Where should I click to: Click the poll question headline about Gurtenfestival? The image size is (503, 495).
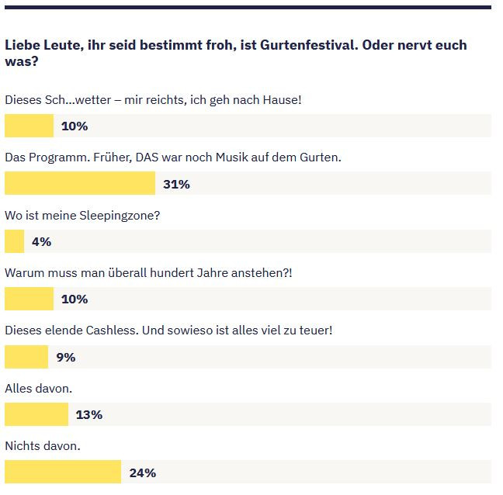coord(236,53)
